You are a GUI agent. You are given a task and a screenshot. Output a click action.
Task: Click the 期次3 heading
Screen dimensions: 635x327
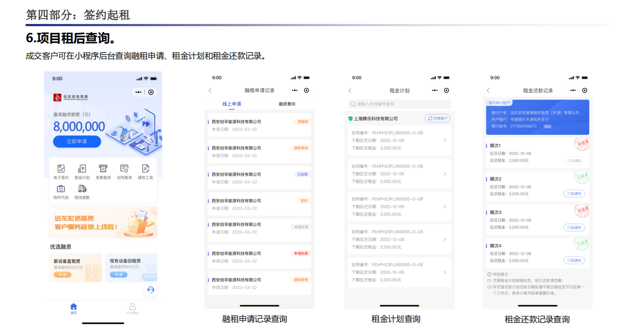[x=495, y=213]
